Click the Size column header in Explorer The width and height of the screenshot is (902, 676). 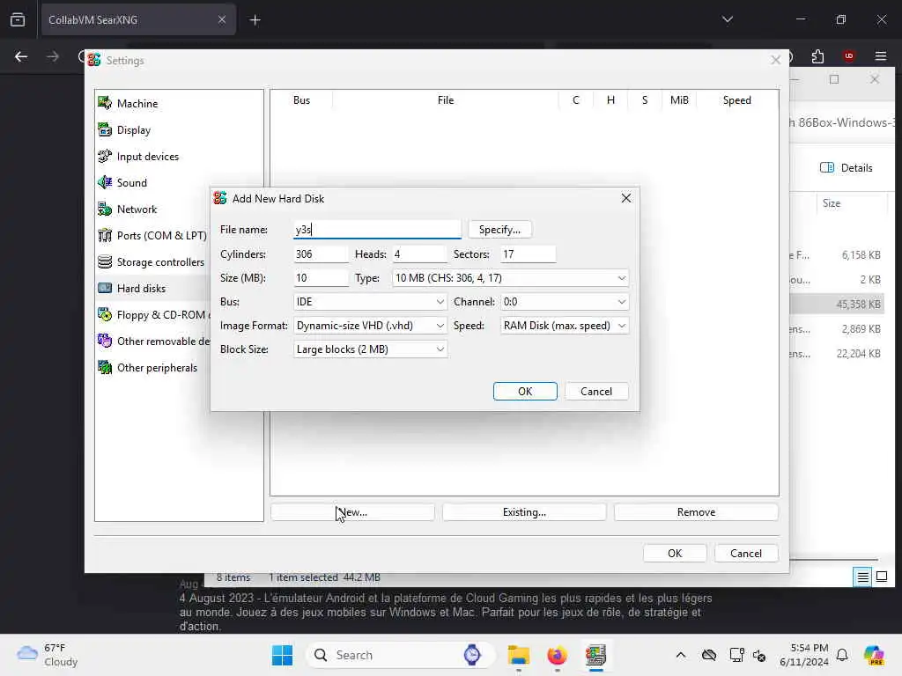point(832,203)
